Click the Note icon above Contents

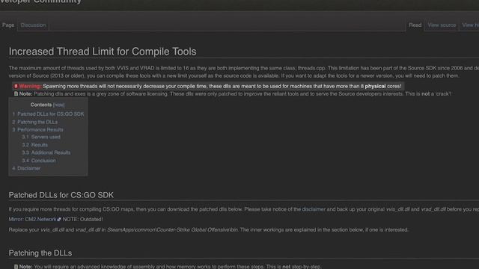(16, 94)
